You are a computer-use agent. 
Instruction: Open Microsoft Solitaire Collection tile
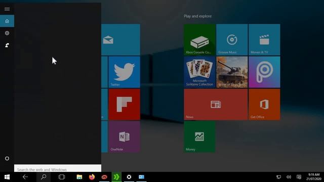point(199,72)
